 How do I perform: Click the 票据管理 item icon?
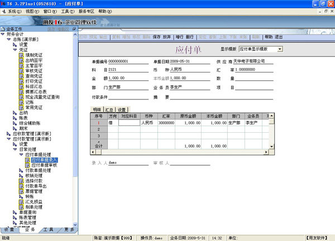pos(21,191)
